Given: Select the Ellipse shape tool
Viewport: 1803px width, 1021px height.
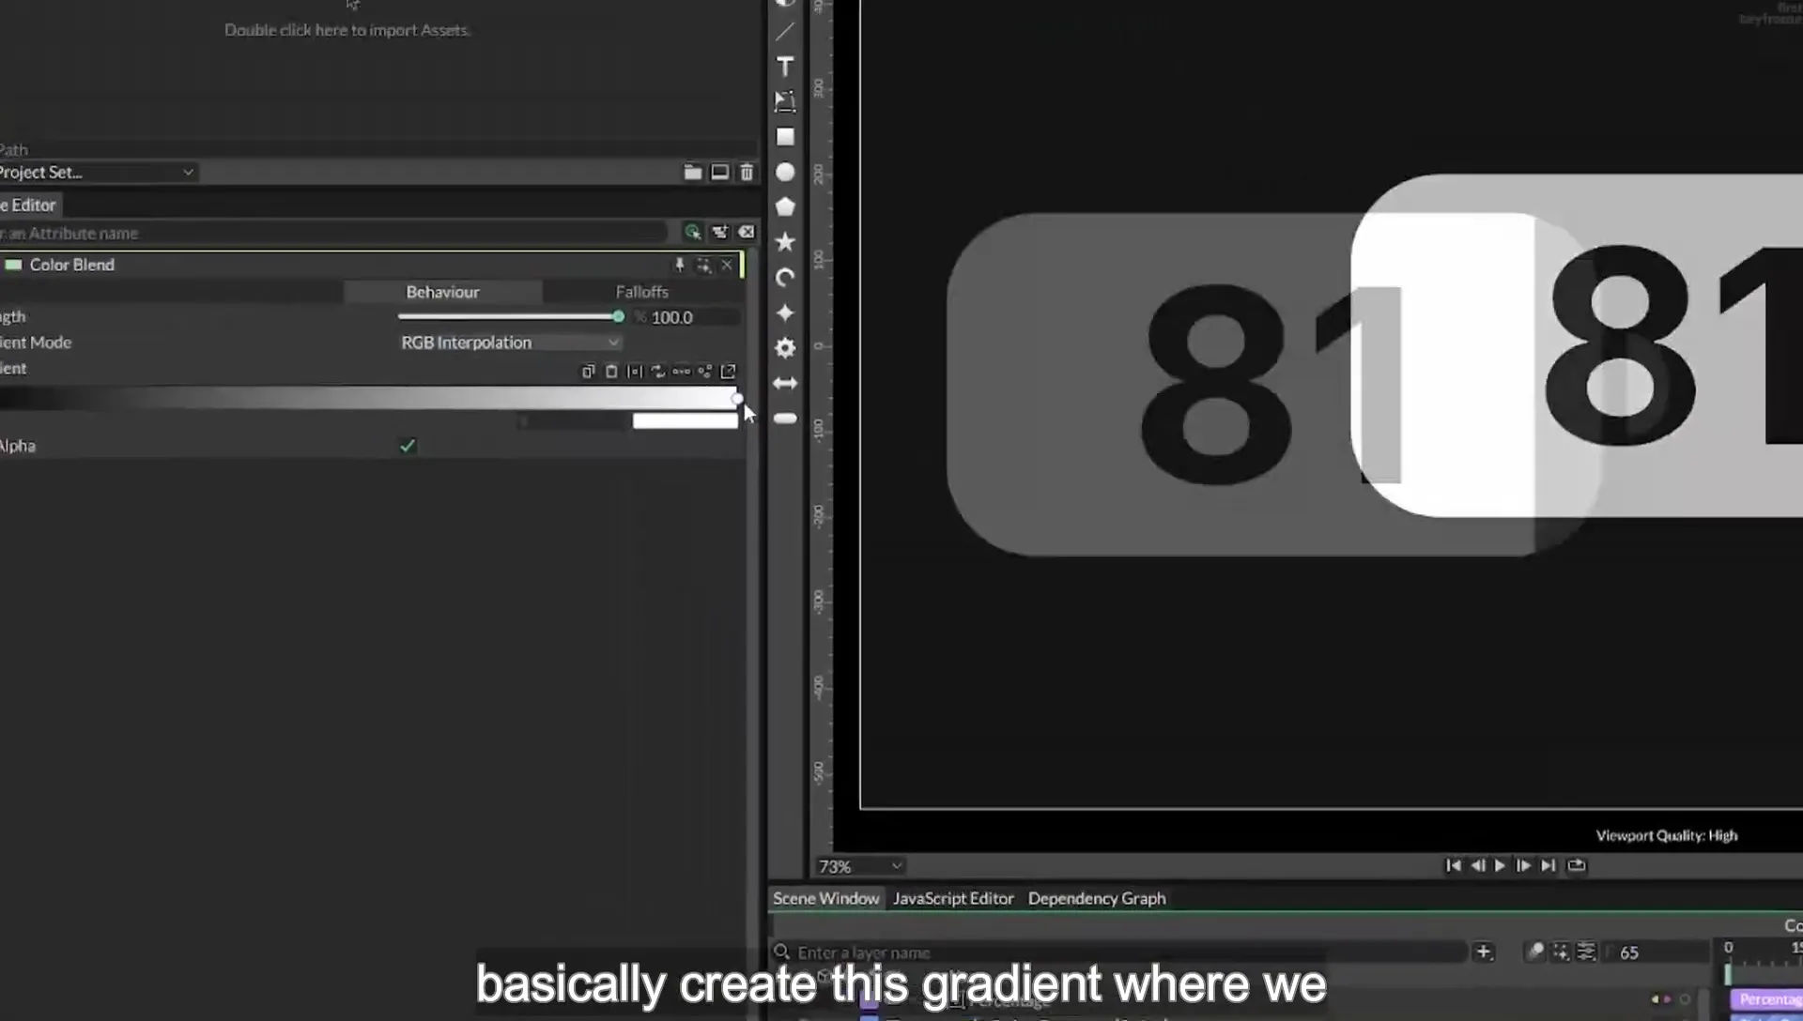Looking at the screenshot, I should click(x=785, y=173).
